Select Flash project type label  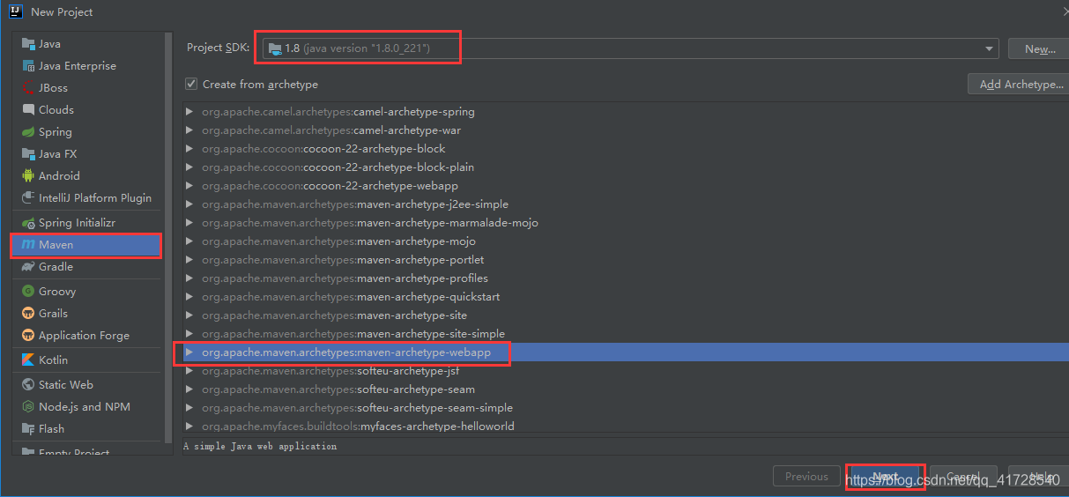click(51, 428)
